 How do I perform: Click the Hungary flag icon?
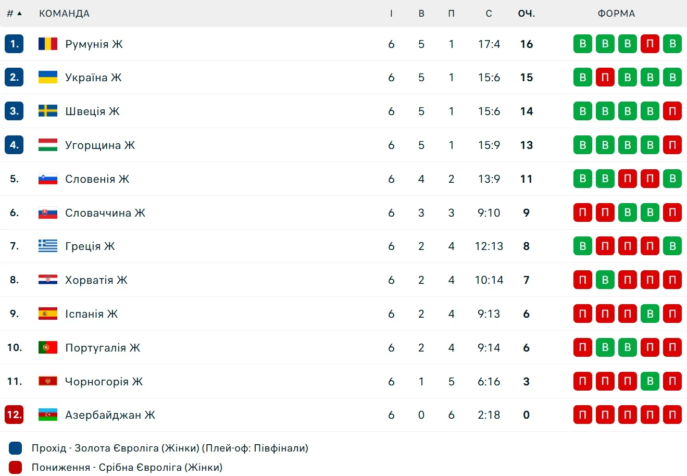point(47,145)
